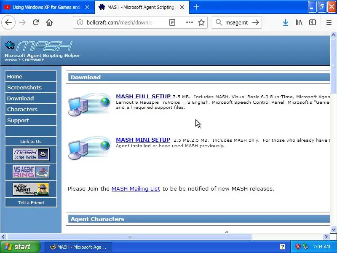Open the Firefox hamburger menu
This screenshot has height=253, width=337.
[329, 22]
